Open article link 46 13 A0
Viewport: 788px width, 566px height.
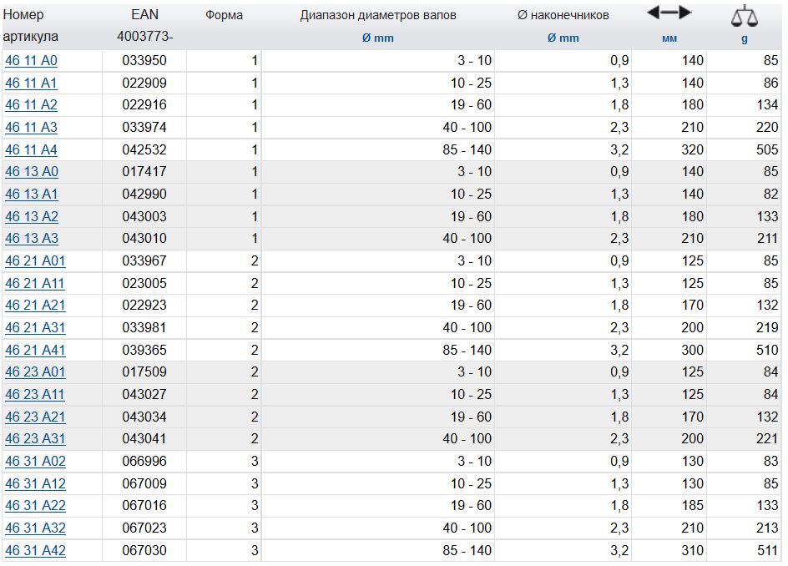pyautogui.click(x=31, y=172)
